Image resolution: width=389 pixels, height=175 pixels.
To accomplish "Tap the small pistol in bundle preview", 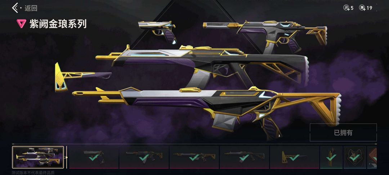I will tap(157, 32).
